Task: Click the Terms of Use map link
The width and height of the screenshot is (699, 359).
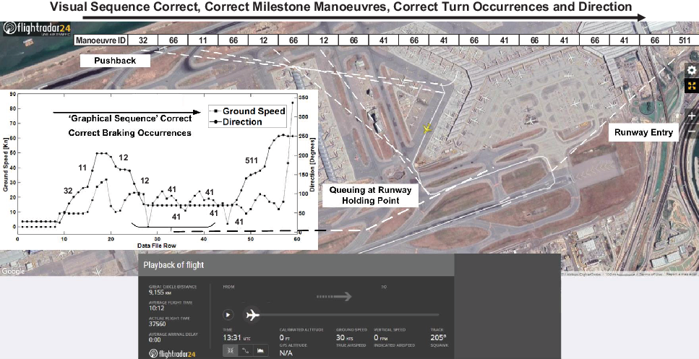Action: pos(648,274)
